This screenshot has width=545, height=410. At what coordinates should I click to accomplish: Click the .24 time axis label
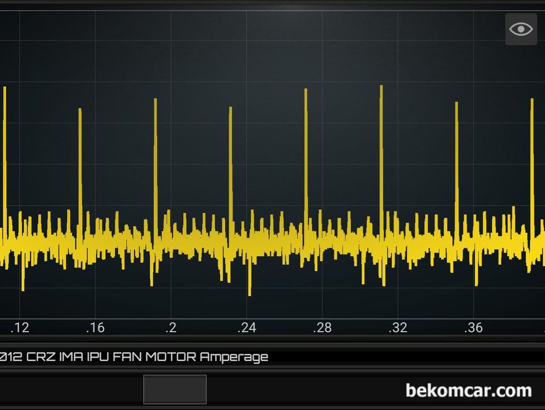pyautogui.click(x=246, y=328)
